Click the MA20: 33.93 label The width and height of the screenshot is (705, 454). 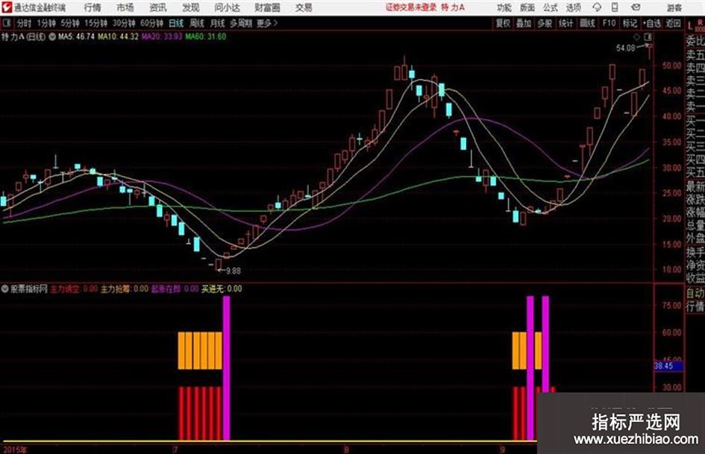(x=162, y=37)
